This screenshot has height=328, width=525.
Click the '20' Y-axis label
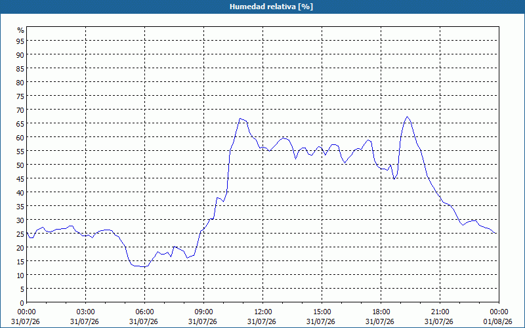(20, 247)
